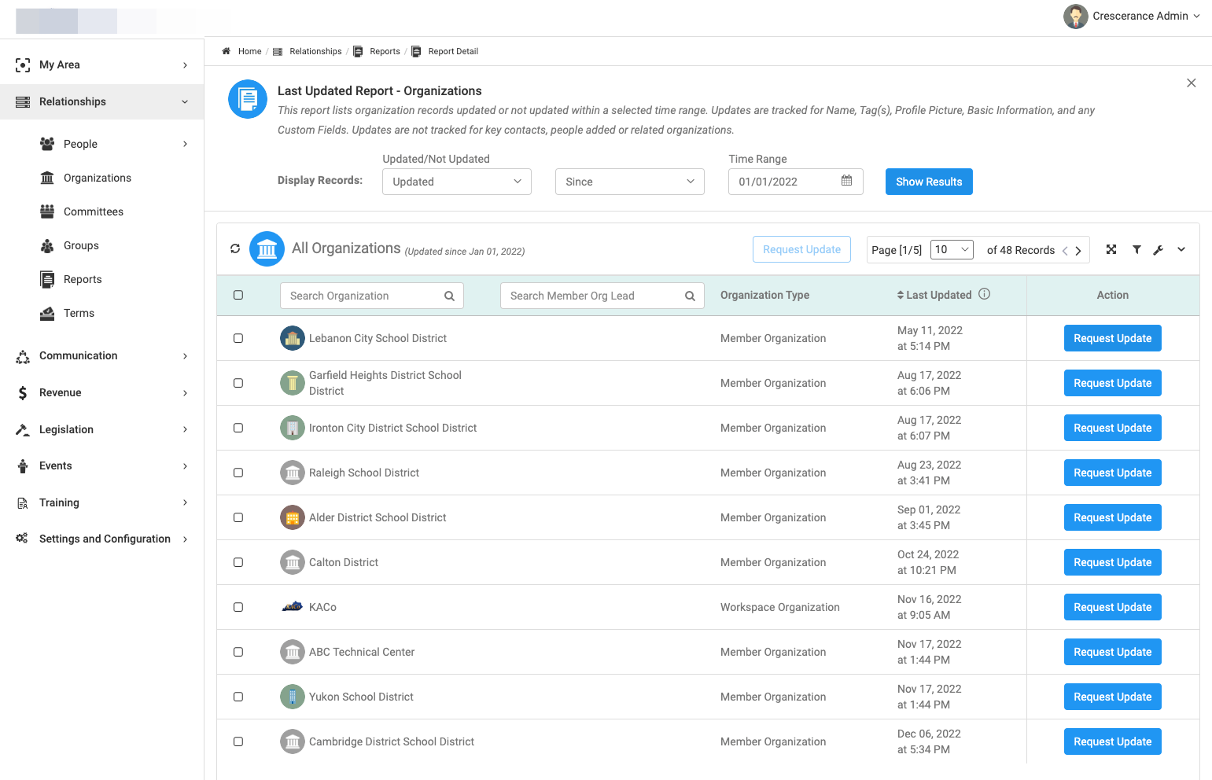
Task: Sort by the Last Updated column header
Action: [934, 295]
